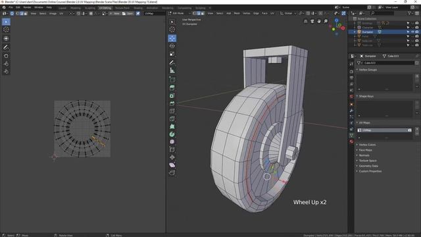Screen dimensions: 421x237
Task: Open the File menu
Action: 11,7
